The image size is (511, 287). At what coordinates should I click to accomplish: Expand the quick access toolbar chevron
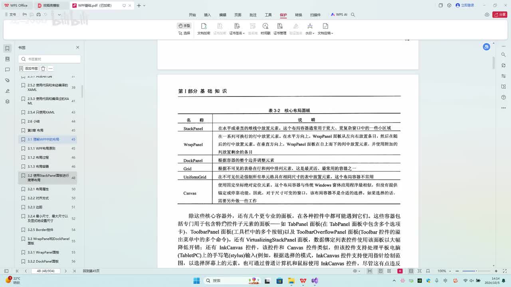click(x=59, y=14)
